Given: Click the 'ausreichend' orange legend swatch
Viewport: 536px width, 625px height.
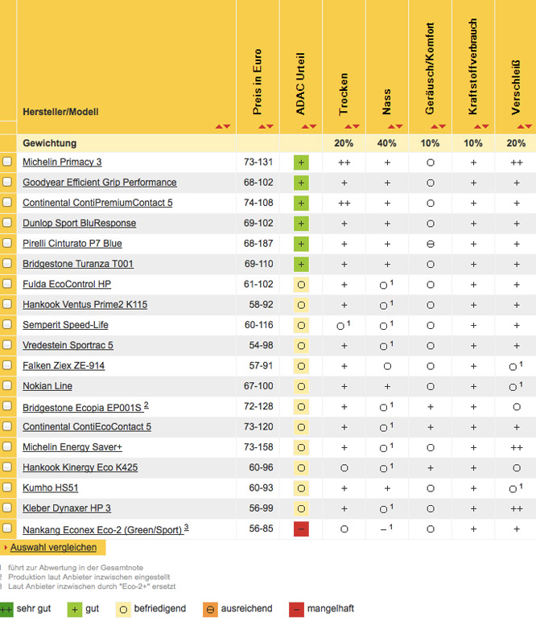Looking at the screenshot, I should [x=210, y=610].
